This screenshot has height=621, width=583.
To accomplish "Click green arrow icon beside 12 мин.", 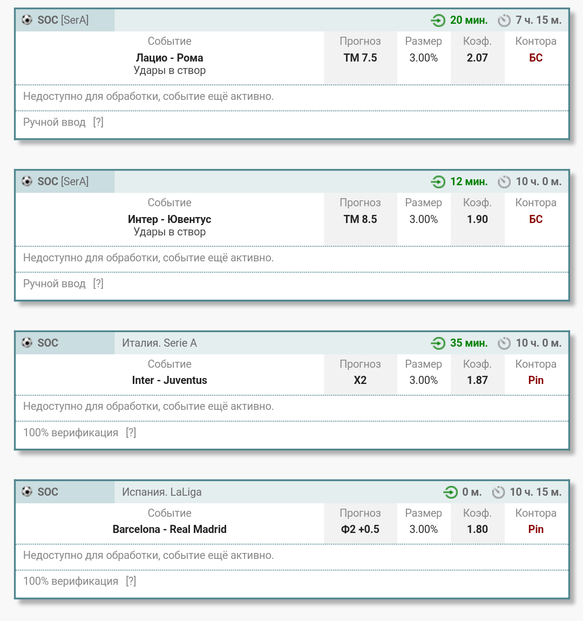I will tap(438, 182).
